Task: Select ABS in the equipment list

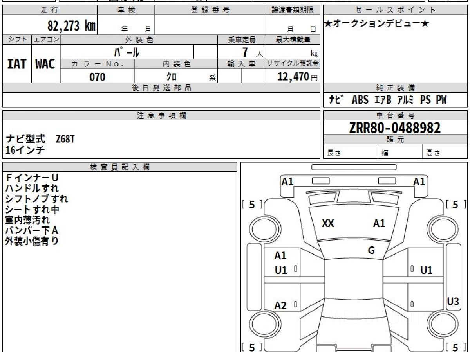Action: pos(360,100)
